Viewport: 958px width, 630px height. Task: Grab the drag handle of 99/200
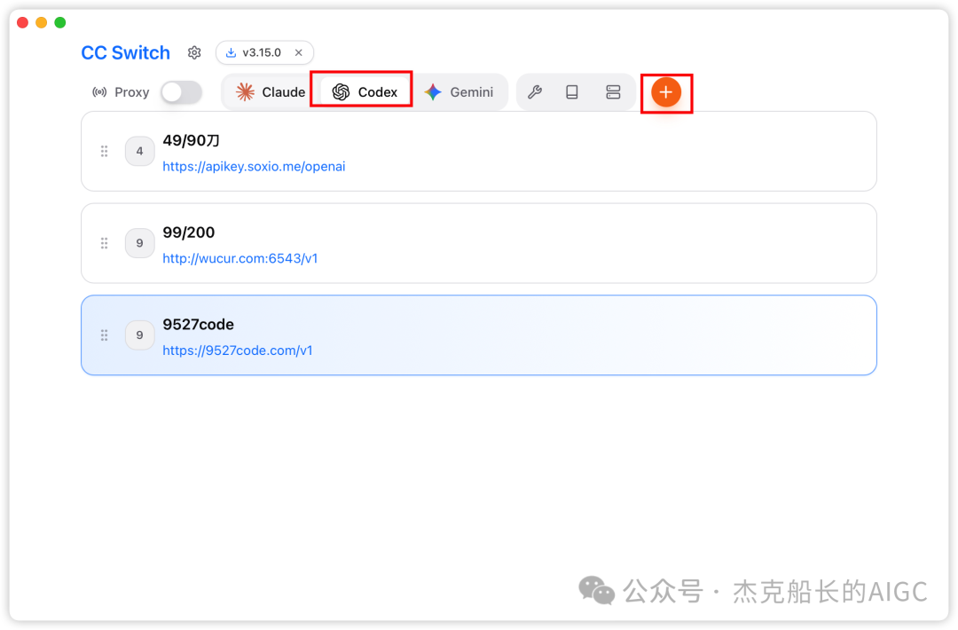coord(105,243)
